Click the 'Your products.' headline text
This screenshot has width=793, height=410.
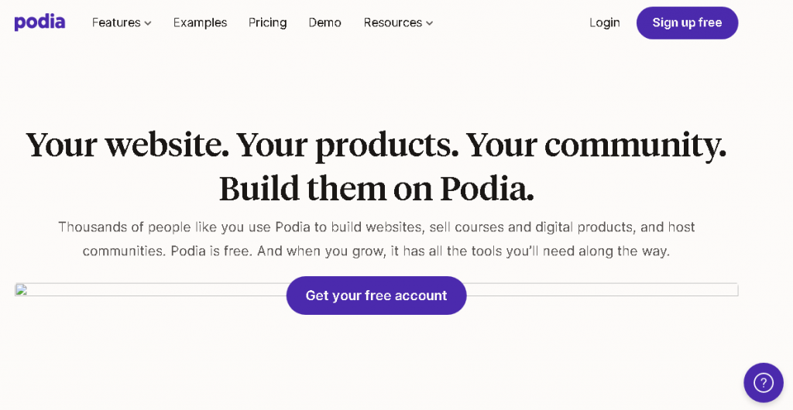click(x=348, y=146)
